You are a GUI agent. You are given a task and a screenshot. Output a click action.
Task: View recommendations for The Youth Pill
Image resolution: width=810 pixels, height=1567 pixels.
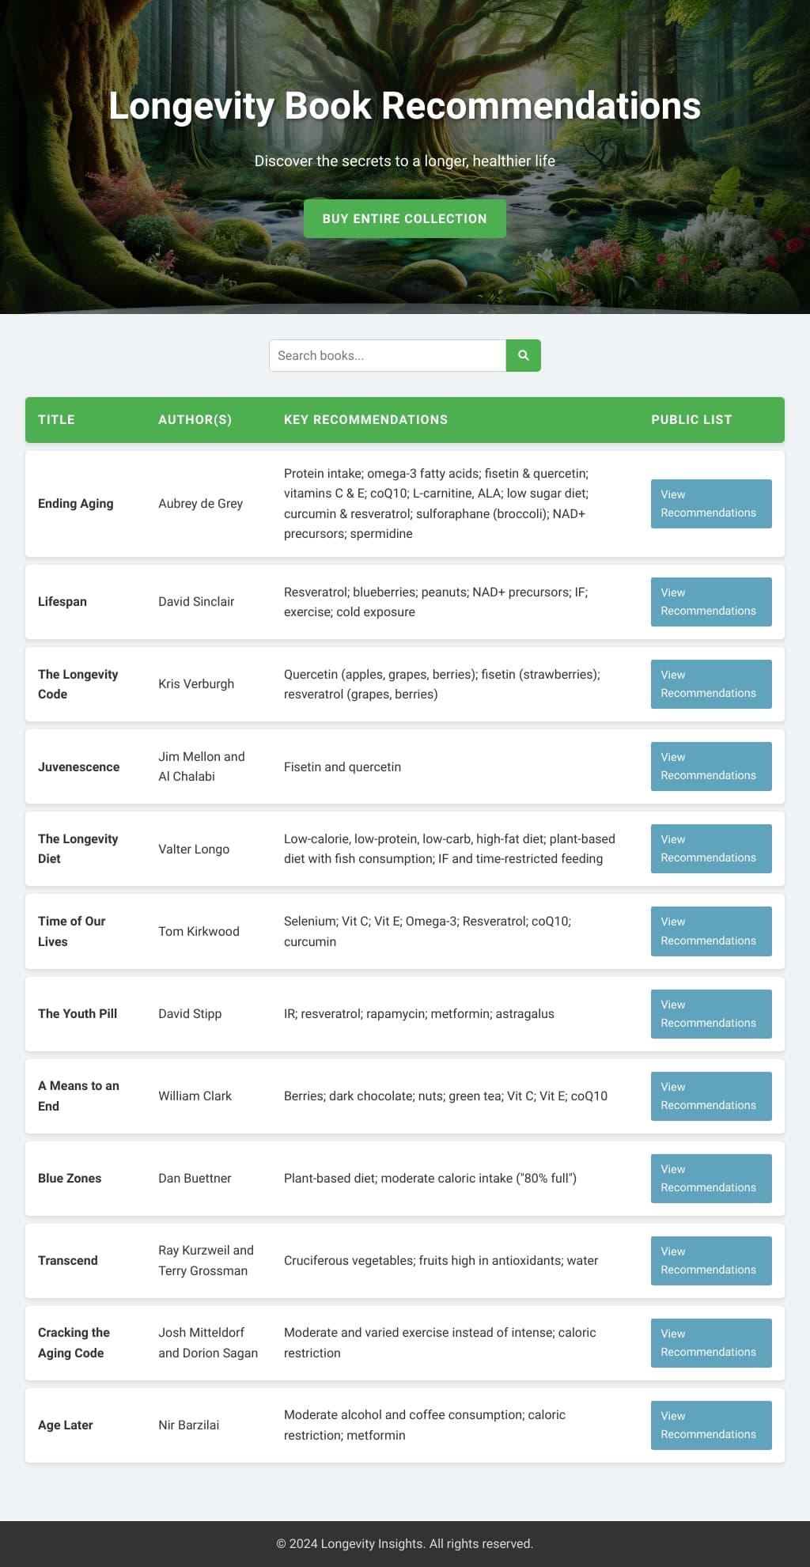click(710, 1013)
